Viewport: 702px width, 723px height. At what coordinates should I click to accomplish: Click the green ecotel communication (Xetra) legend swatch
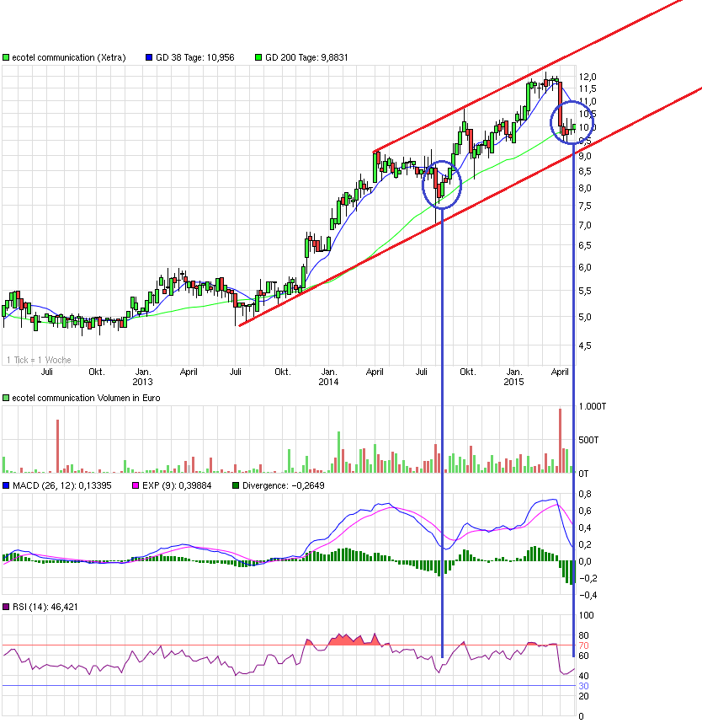tap(6, 57)
